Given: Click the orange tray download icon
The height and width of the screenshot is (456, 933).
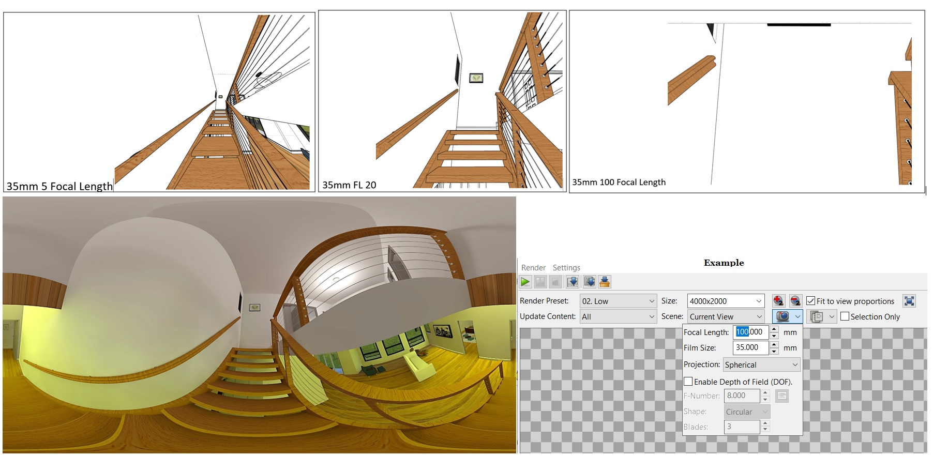Looking at the screenshot, I should [x=605, y=282].
